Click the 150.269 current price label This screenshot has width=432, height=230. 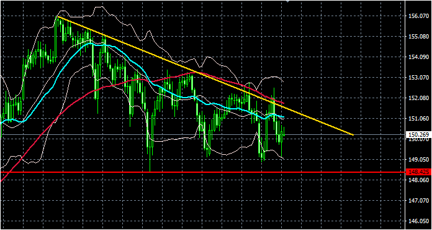click(418, 135)
